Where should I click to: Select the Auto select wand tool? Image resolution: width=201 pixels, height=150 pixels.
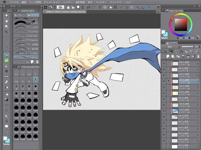[x=7, y=43]
